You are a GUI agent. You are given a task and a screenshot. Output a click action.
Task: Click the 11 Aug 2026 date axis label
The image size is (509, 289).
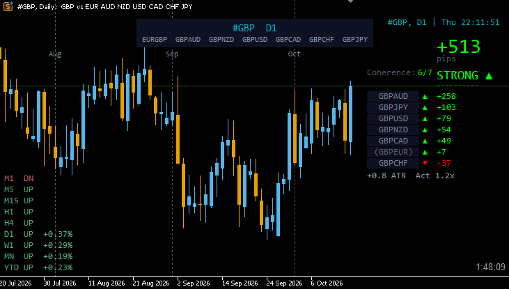(x=107, y=283)
